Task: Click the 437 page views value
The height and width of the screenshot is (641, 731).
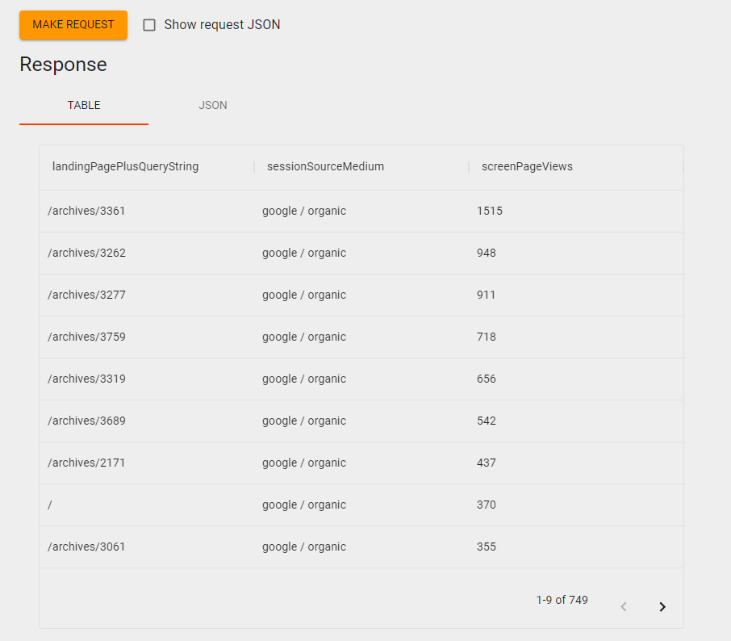Action: [x=487, y=463]
